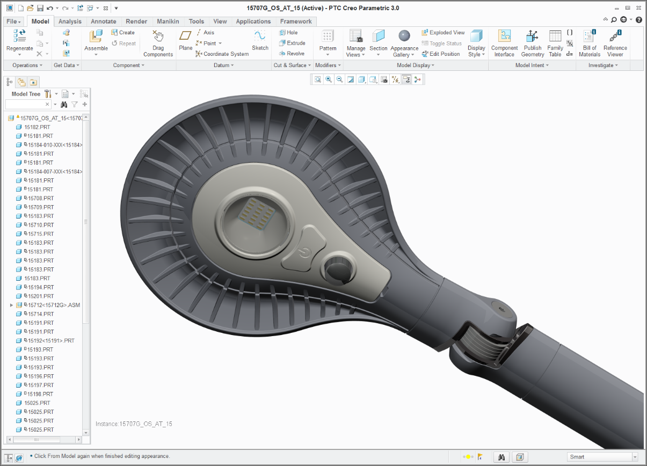Open the Smart selection filter dropdown

(635, 457)
